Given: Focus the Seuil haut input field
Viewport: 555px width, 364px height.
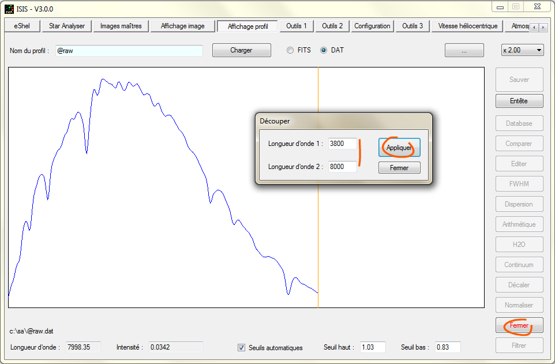Looking at the screenshot, I should click(373, 347).
